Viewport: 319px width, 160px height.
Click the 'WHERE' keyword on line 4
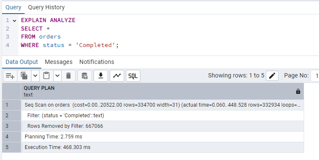click(30, 45)
